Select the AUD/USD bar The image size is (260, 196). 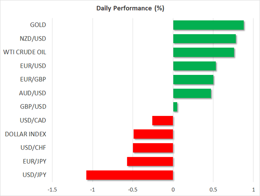tap(192, 93)
